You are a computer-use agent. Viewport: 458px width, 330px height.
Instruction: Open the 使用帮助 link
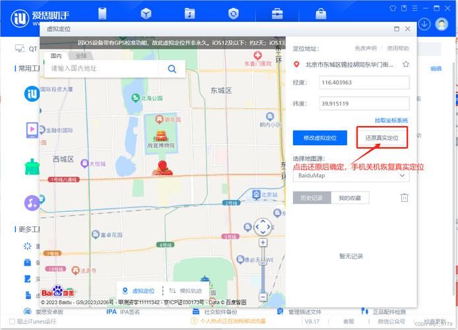[x=398, y=48]
